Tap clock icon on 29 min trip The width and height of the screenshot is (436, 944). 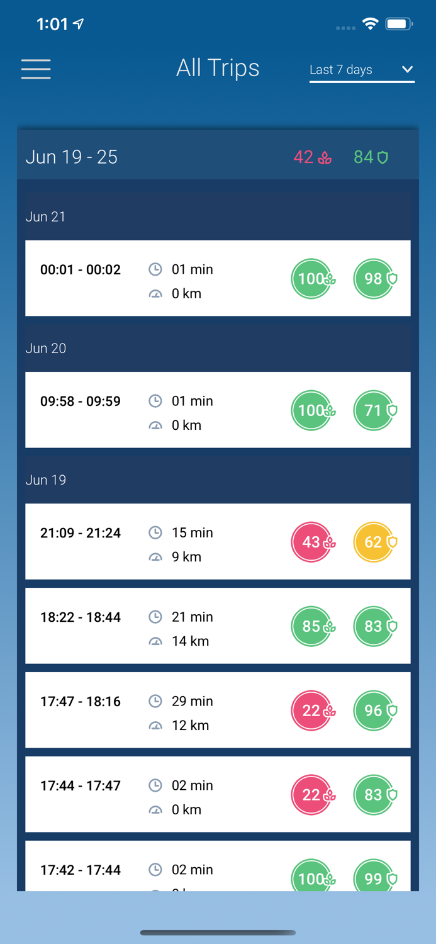coord(155,701)
